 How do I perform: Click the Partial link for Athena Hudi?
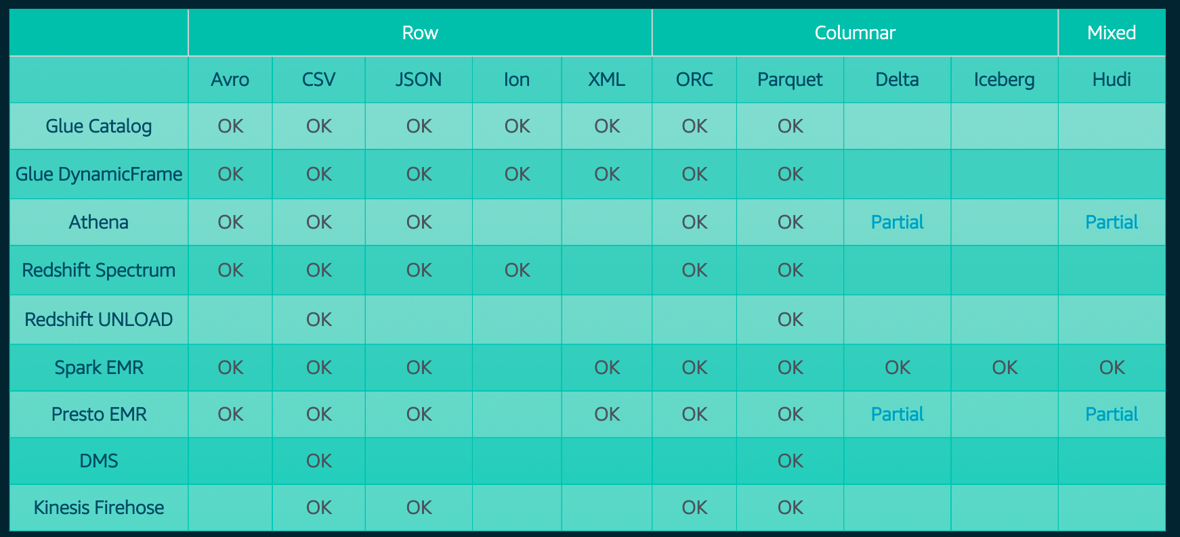click(x=1112, y=223)
